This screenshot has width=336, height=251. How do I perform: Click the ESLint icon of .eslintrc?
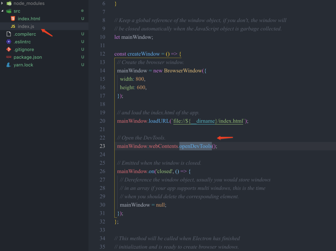[x=9, y=42]
